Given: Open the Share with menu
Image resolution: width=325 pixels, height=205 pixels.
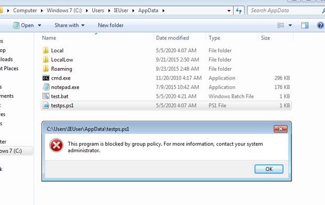Looking at the screenshot, I should tap(69, 25).
